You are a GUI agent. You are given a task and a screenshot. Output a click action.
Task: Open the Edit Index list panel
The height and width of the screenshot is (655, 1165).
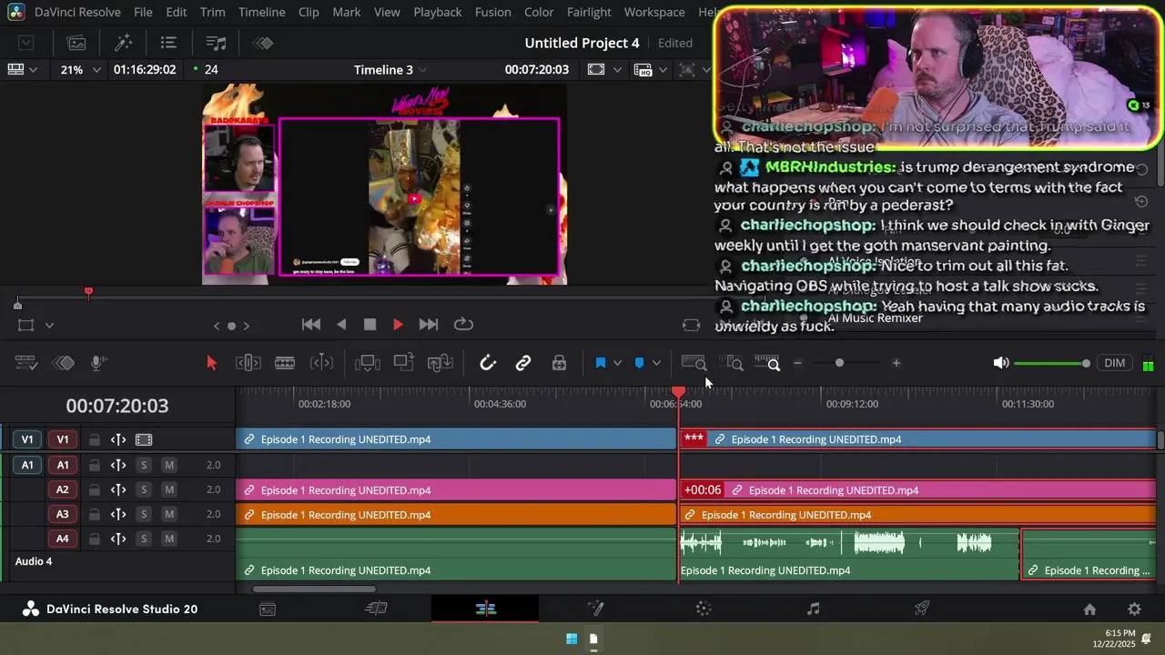[168, 43]
